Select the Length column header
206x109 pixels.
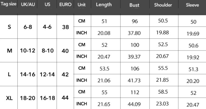(104, 5)
